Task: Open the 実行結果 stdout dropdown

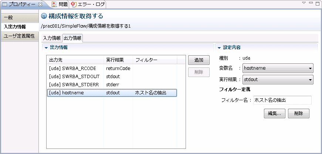Action: coord(278,80)
